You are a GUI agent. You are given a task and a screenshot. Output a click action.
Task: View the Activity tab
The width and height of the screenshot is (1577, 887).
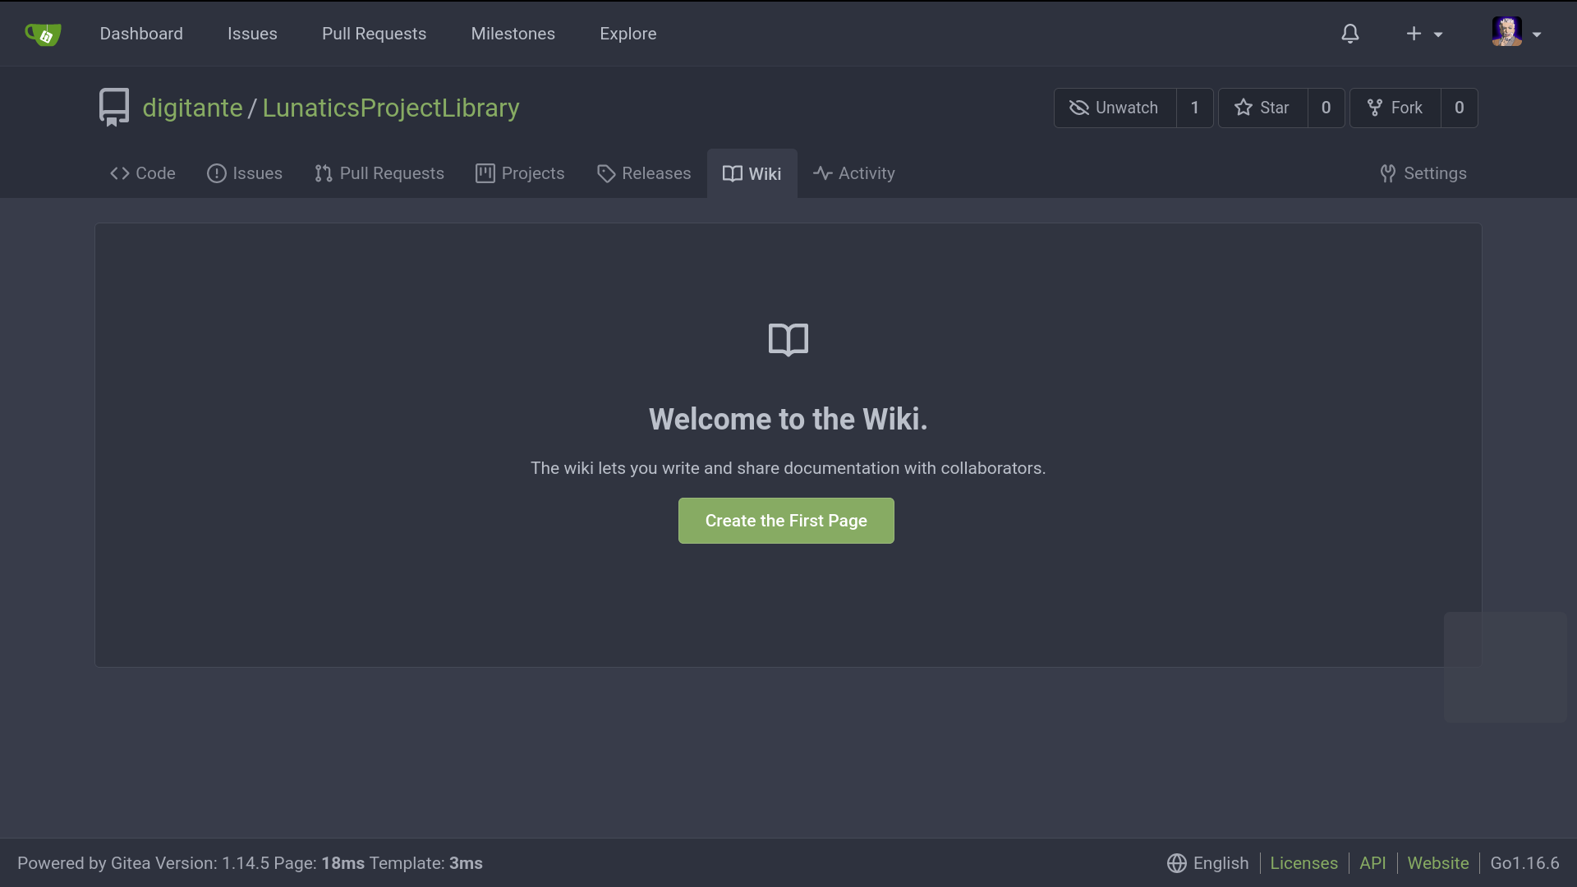click(854, 173)
